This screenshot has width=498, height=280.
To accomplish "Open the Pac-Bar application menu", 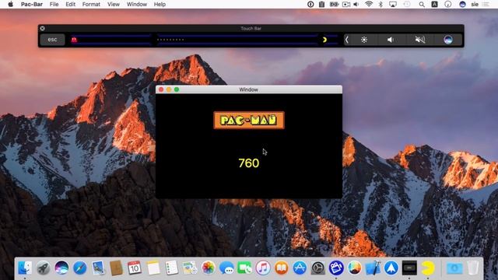I will point(32,4).
